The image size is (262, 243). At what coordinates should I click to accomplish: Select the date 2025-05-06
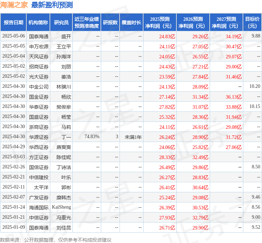coord(14,36)
